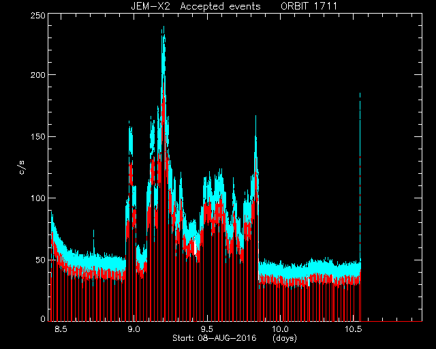Click the 10.0 x-axis tick label
436x349 pixels.
(280, 329)
